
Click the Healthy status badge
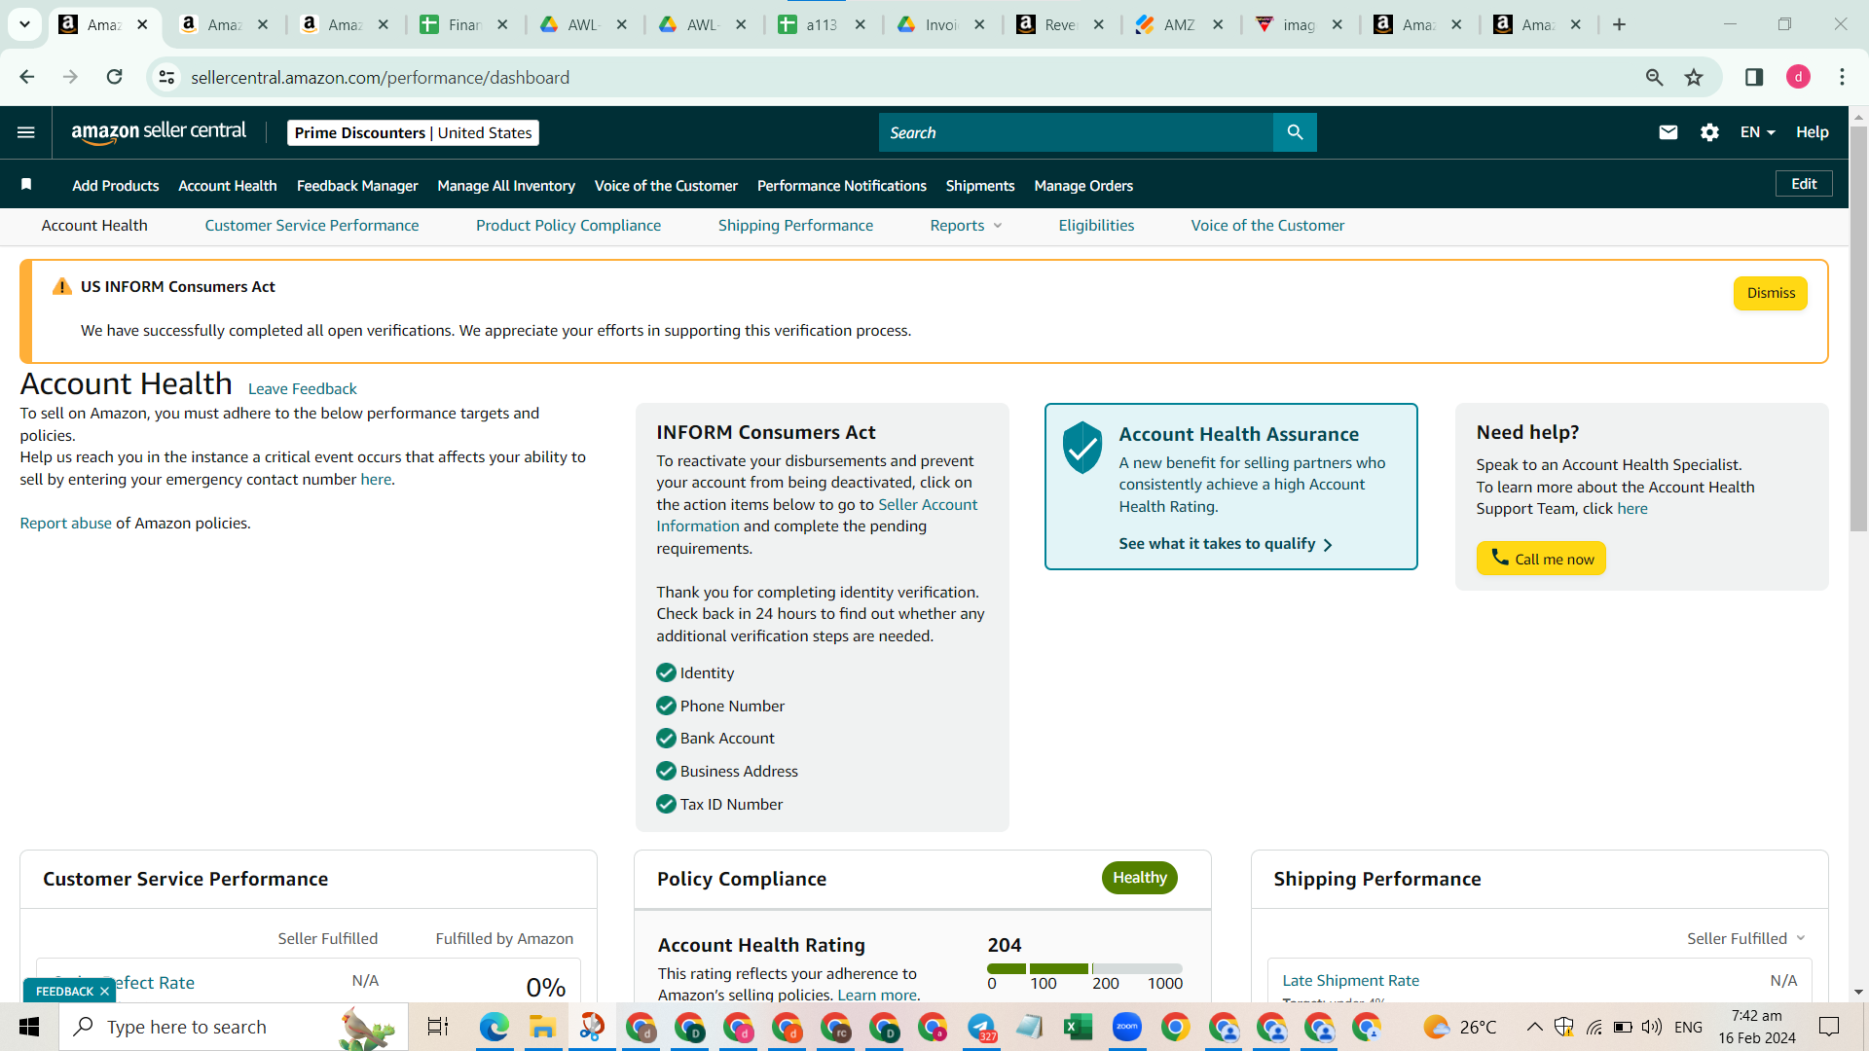tap(1140, 878)
